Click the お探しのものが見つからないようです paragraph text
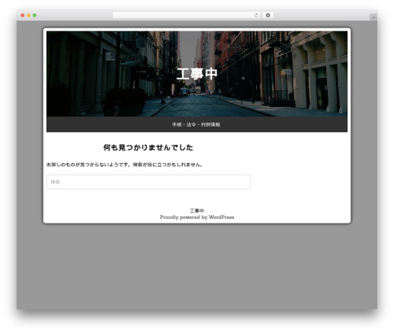The height and width of the screenshot is (333, 394). (125, 165)
